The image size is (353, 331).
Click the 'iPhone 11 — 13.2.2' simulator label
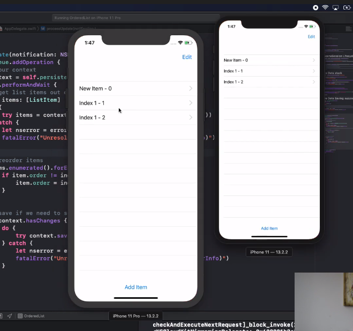coord(269,252)
